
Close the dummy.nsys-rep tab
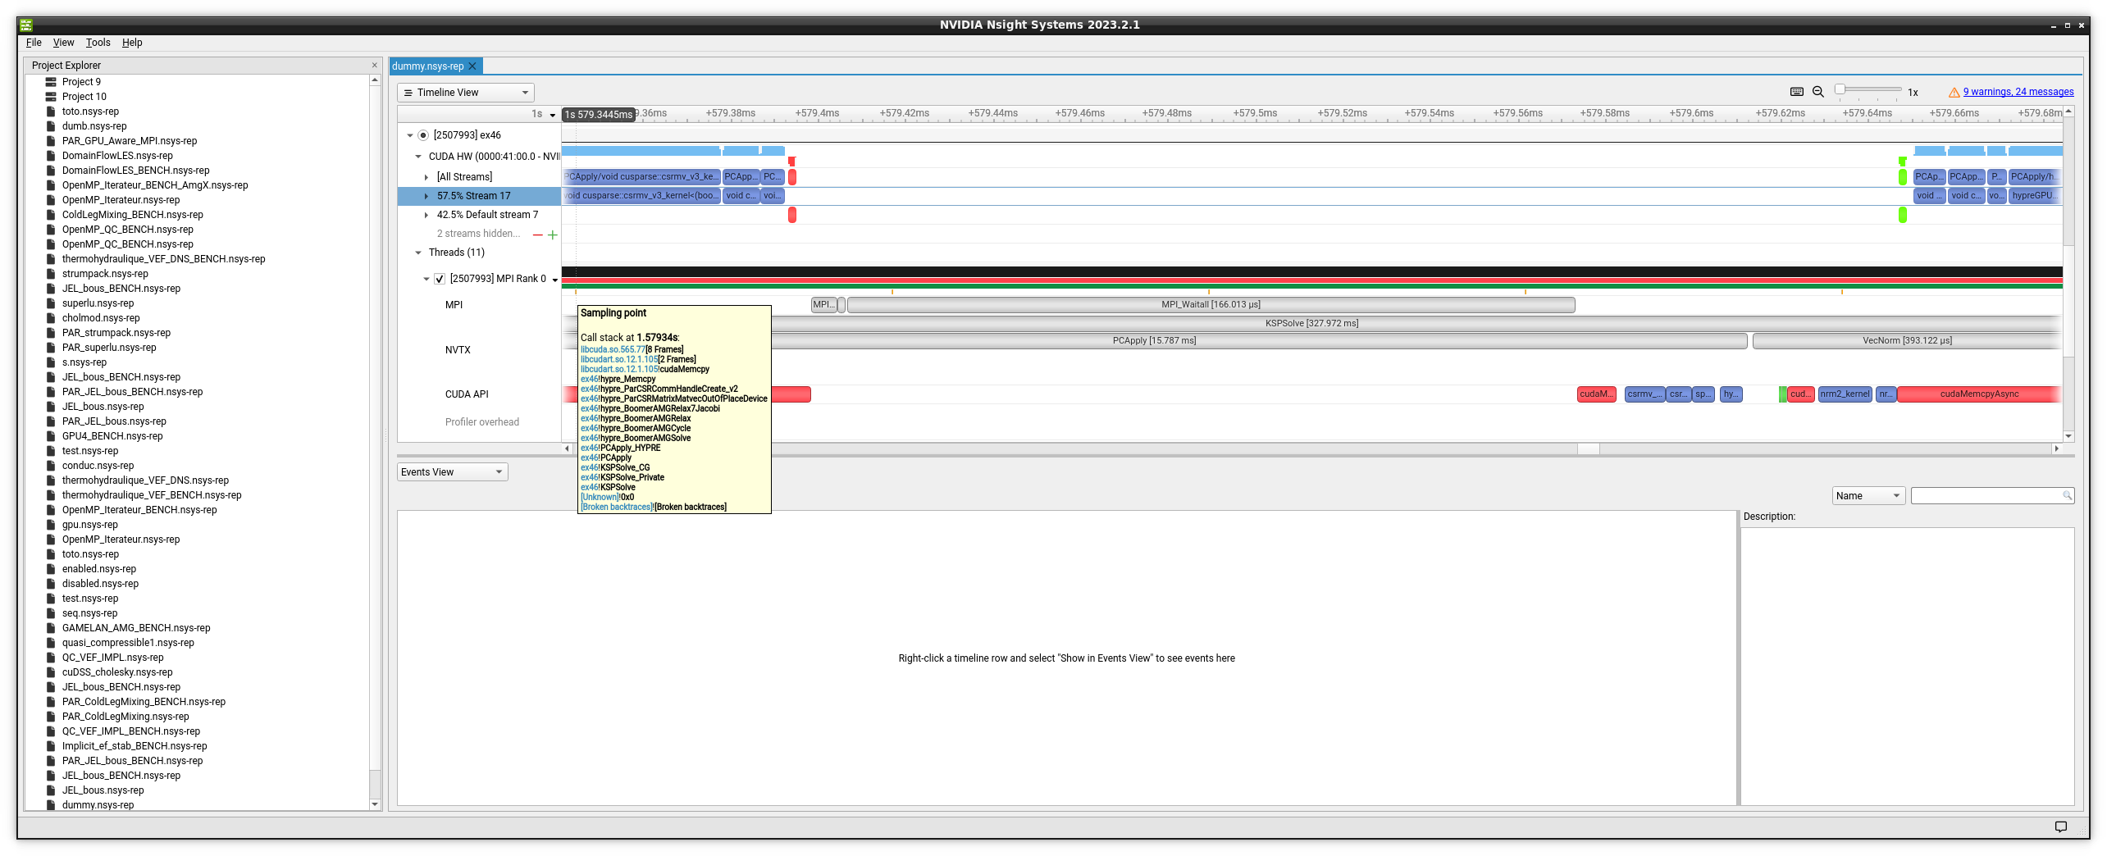tap(472, 66)
